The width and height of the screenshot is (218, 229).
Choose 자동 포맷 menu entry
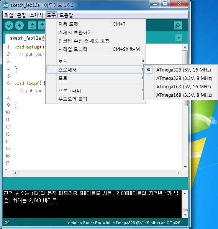[96, 24]
